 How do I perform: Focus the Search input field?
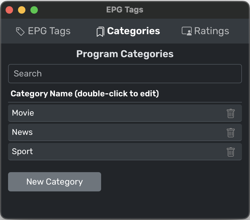coord(125,74)
